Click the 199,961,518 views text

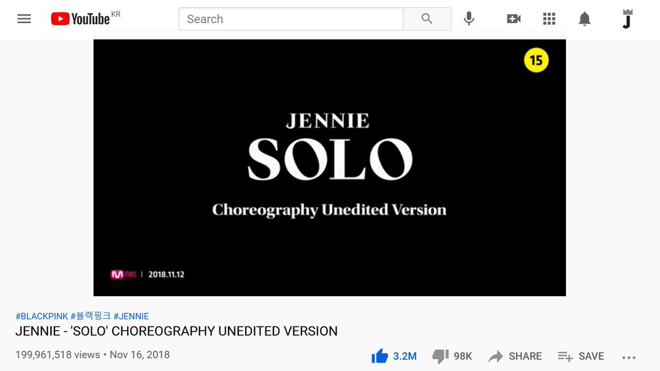pos(58,355)
